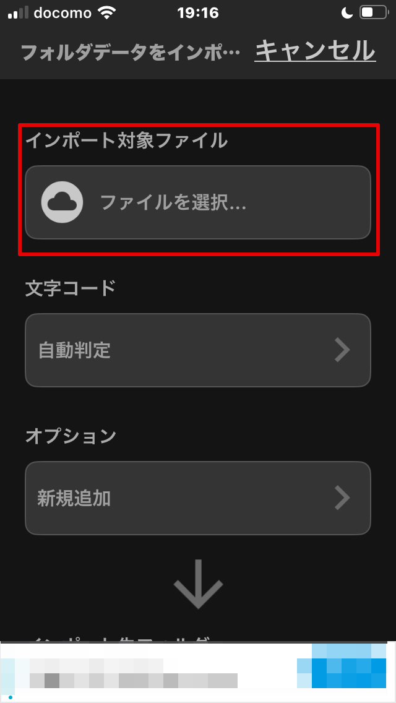The image size is (396, 703).
Task: Click the オプション section label
Action: coord(71,436)
